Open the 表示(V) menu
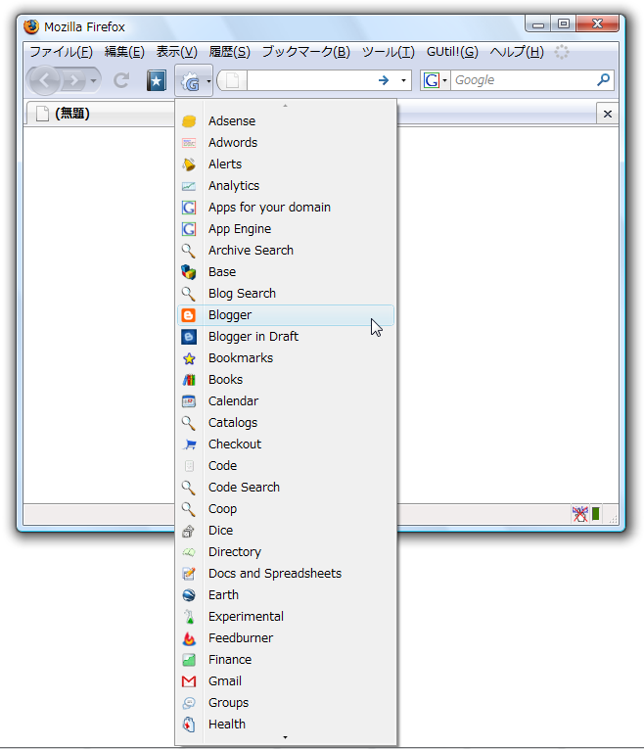The image size is (644, 749). [176, 52]
